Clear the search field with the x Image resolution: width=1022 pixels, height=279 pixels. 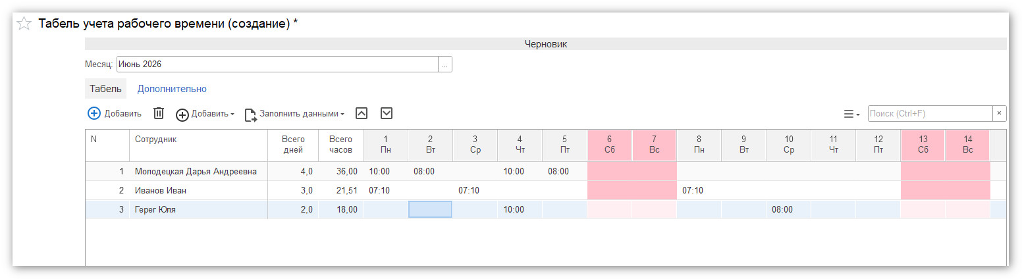[x=999, y=113]
